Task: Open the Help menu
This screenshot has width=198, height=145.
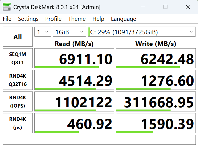Action: (x=98, y=19)
